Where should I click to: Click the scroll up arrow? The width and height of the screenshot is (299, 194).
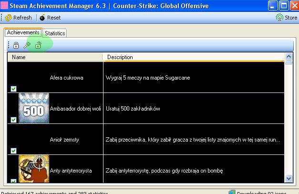(x=289, y=56)
